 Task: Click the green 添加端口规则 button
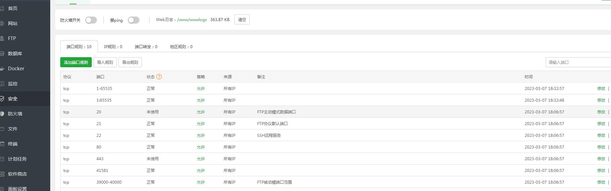76,62
